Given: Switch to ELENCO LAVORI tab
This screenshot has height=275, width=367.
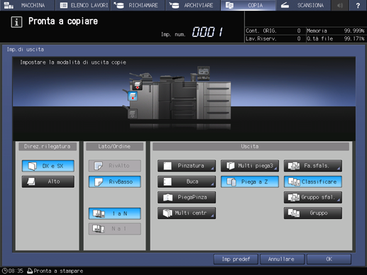Looking at the screenshot, I should click(82, 5).
